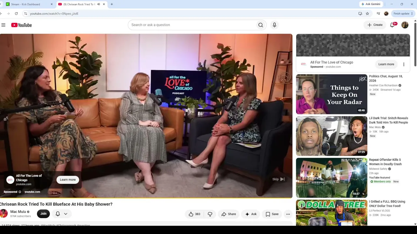Click the address bar URL
The width and height of the screenshot is (417, 234).
click(54, 14)
